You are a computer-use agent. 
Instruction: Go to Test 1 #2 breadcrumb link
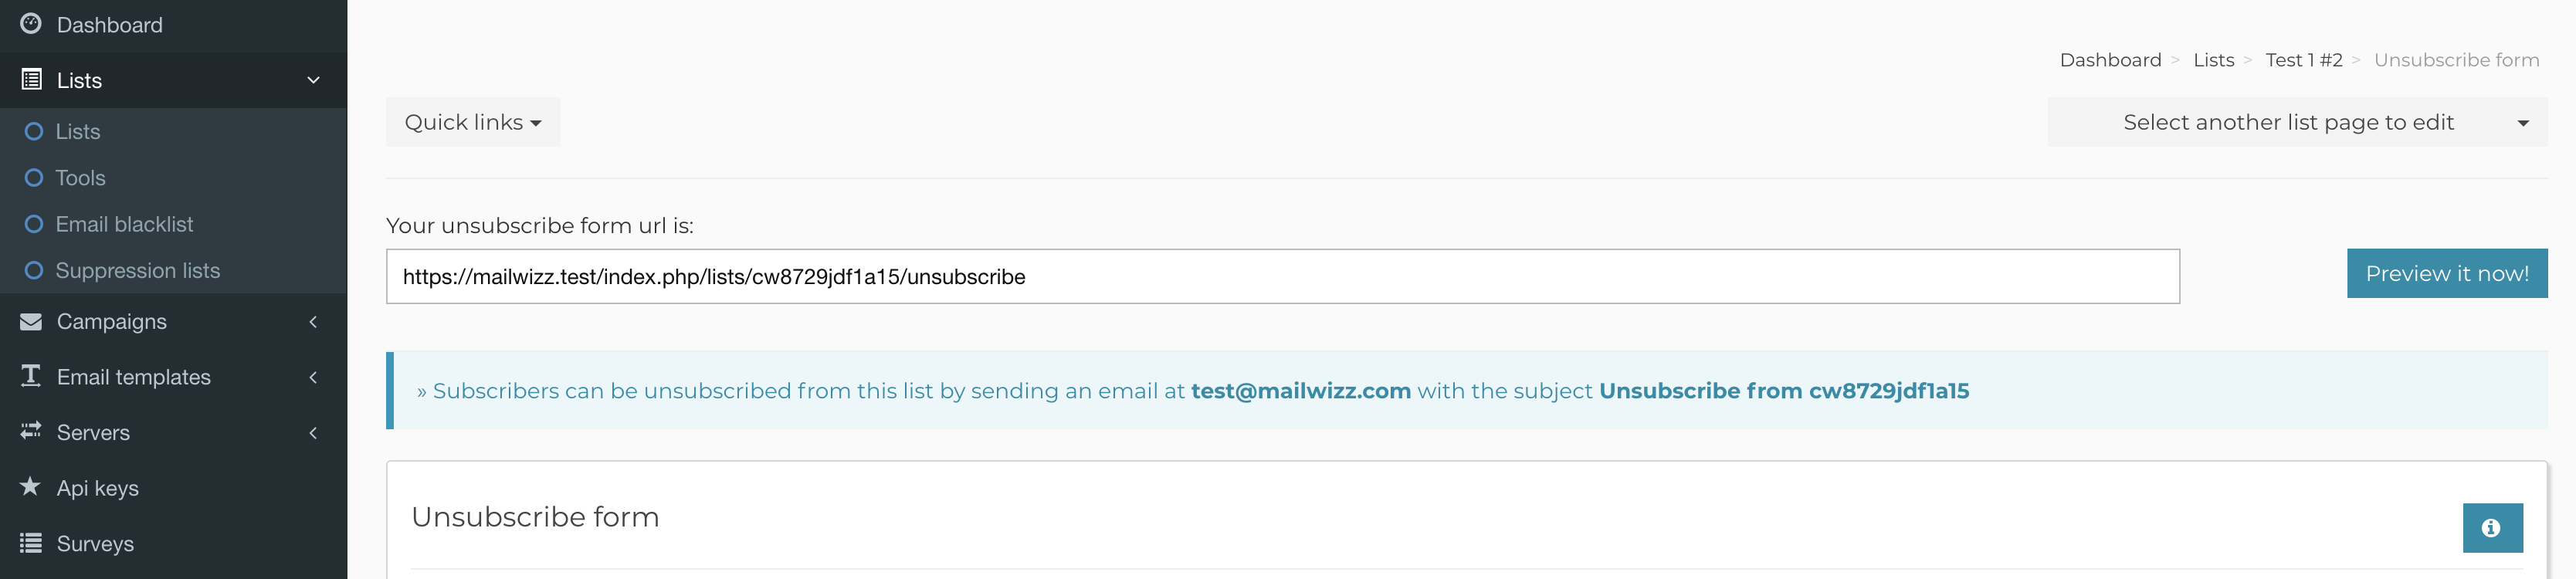[x=2303, y=60]
